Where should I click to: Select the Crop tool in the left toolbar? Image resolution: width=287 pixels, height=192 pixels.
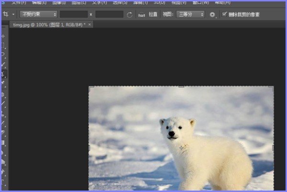(4, 74)
